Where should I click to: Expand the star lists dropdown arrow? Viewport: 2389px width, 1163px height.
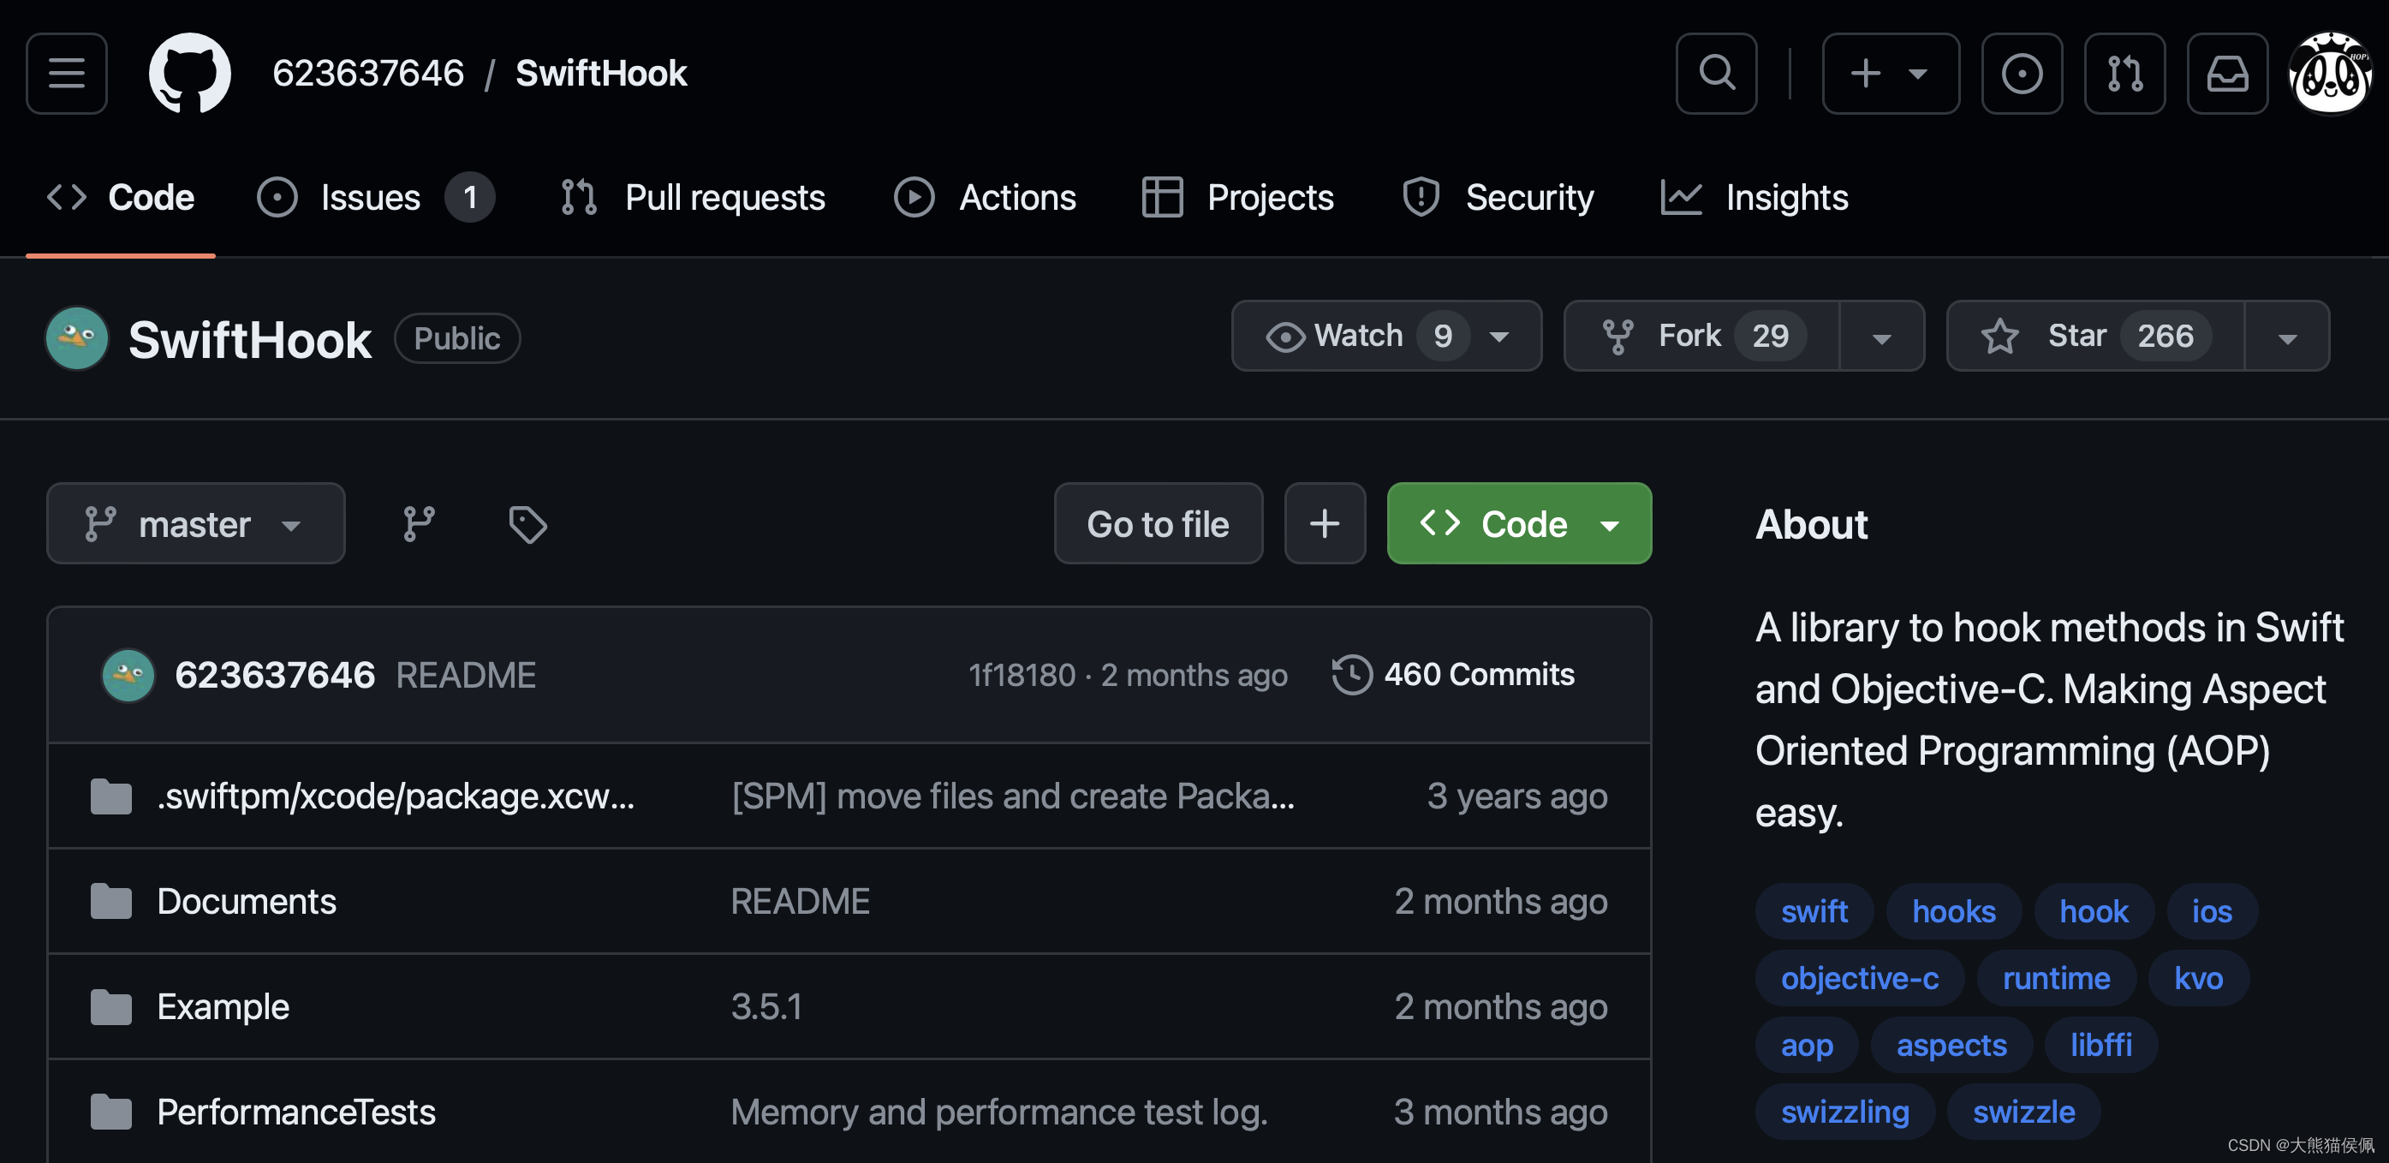pyautogui.click(x=2287, y=336)
